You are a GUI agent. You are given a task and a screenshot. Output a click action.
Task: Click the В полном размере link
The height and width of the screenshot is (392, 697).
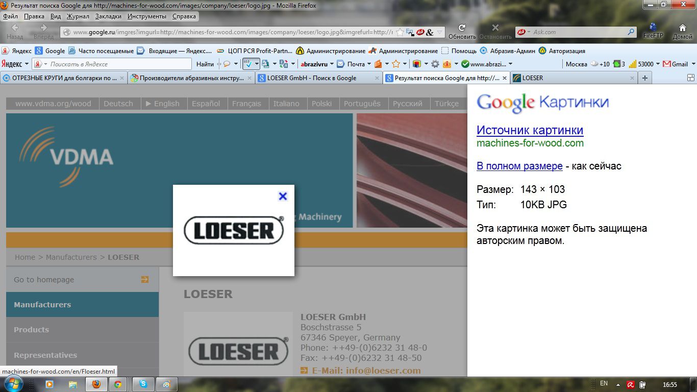tap(519, 166)
